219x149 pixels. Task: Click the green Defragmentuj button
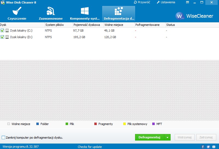tap(150, 137)
